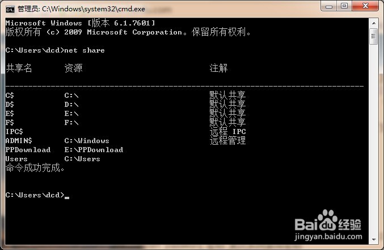Grab the vertical scrollbar thumb

[373, 36]
